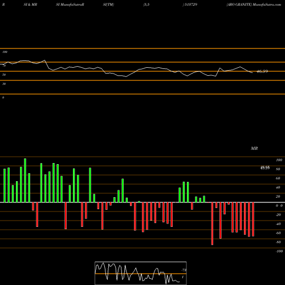The width and height of the screenshot is (285, 285).
Task: Click the '513729' stock code text
Action: click(190, 5)
